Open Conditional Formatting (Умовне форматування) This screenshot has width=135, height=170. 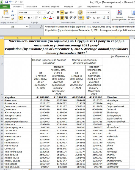pos(119,15)
